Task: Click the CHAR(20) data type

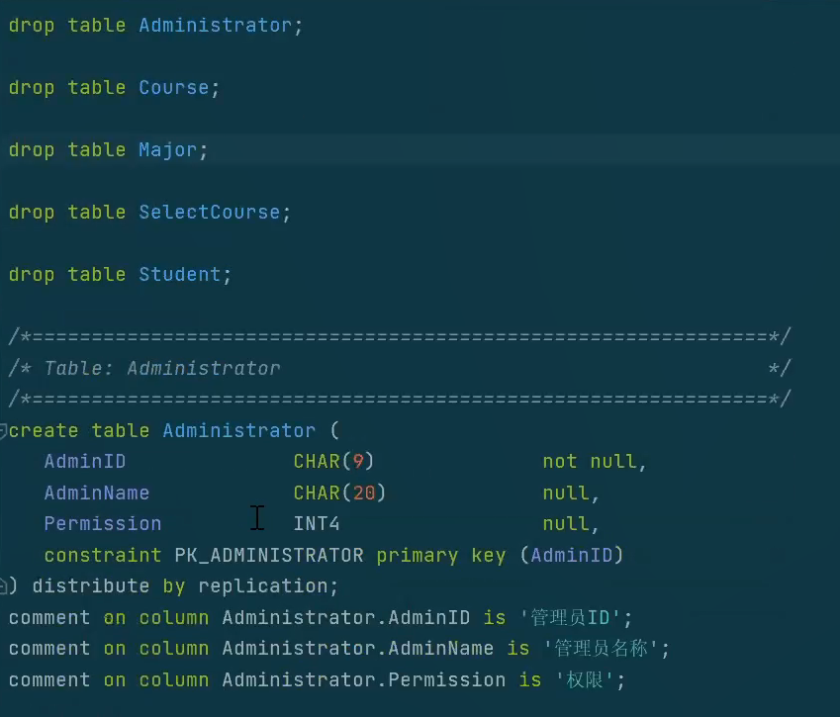Action: [339, 493]
